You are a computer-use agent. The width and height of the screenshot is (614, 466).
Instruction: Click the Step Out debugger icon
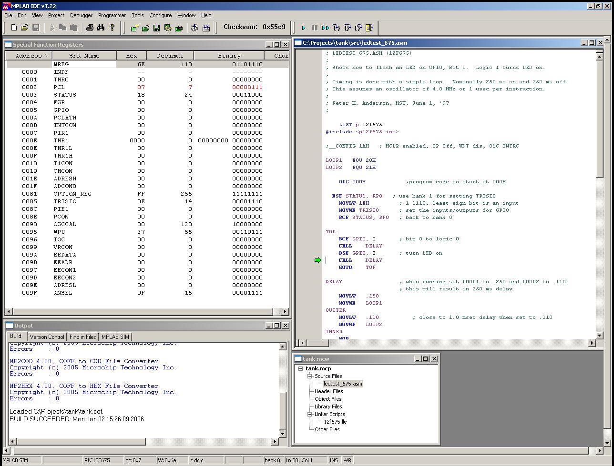tap(358, 28)
